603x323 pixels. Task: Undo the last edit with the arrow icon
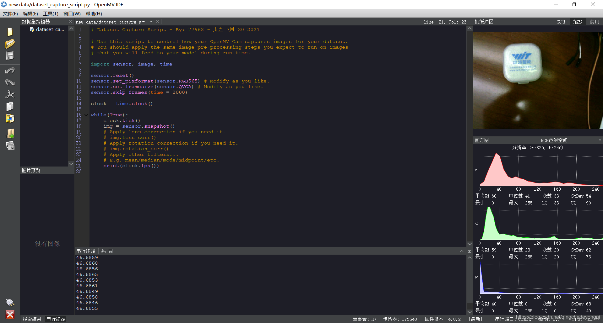pyautogui.click(x=10, y=71)
